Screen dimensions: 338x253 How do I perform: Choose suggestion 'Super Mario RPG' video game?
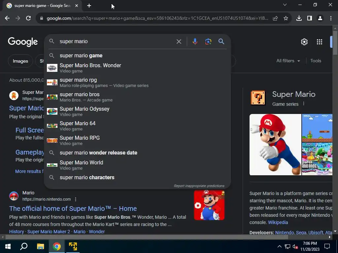pos(137,140)
